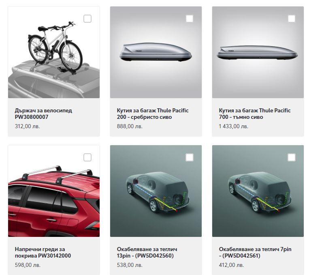Open Кутия за багаж Thule Pacific 700 title

(x=255, y=114)
